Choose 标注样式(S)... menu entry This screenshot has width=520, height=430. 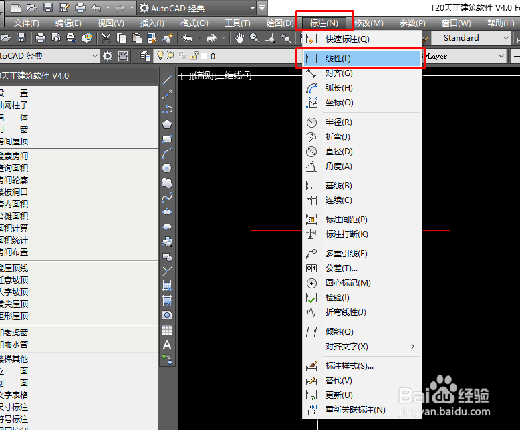click(362, 366)
